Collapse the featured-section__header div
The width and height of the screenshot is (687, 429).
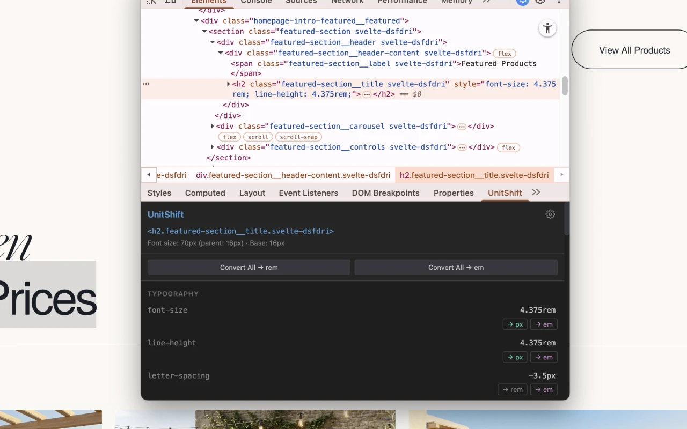(213, 42)
